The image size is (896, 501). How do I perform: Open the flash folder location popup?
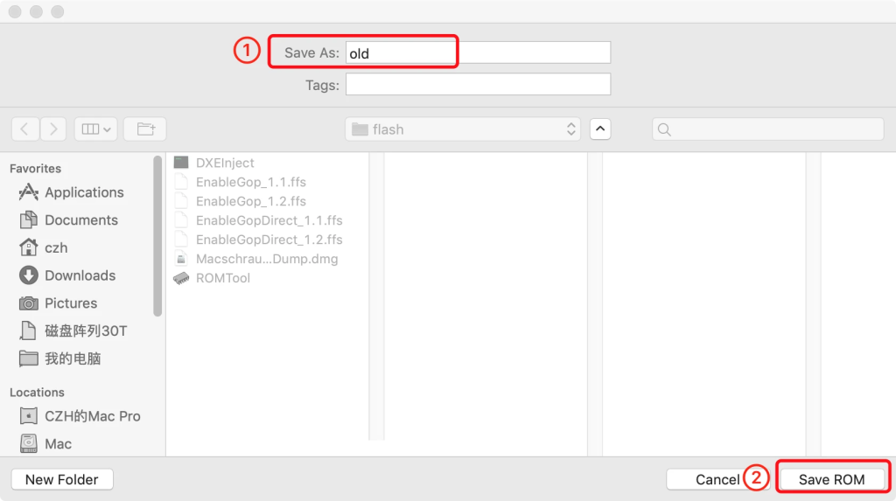pos(463,129)
